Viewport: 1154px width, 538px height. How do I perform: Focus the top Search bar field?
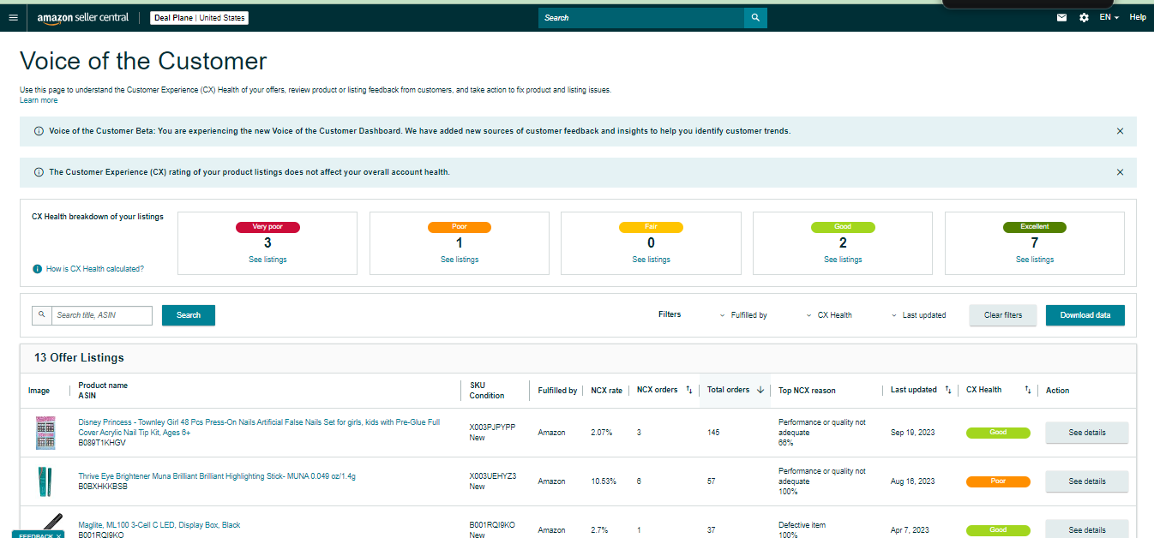641,17
